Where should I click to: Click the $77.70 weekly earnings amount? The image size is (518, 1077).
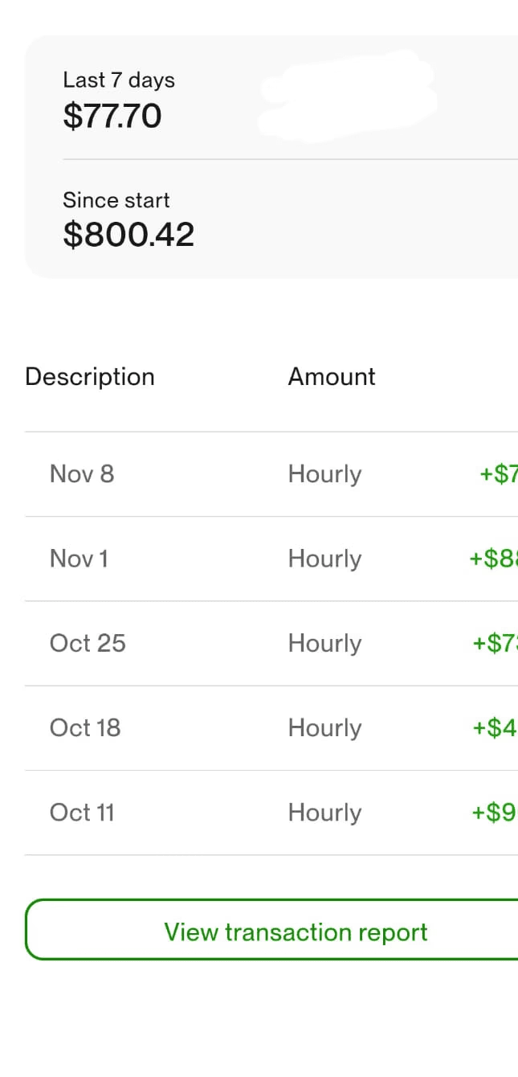pos(112,115)
